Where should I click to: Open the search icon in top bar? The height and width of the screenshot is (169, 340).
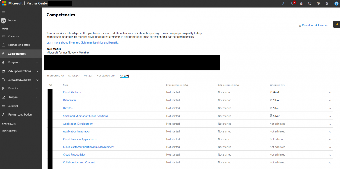pos(284,4)
